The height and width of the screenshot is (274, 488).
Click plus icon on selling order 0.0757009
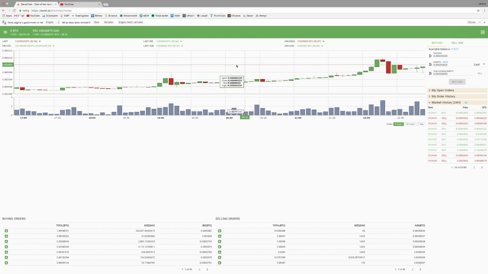click(219, 258)
